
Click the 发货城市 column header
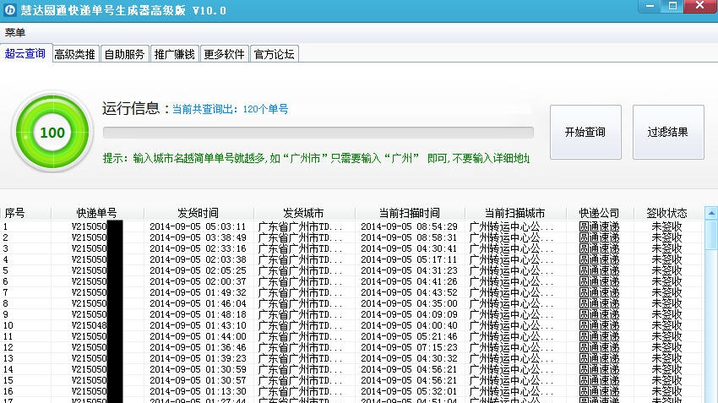click(303, 213)
